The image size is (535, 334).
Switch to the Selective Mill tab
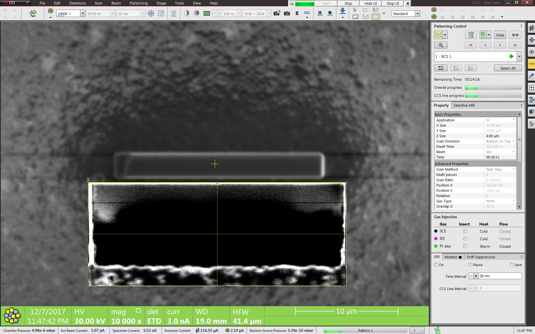(464, 105)
